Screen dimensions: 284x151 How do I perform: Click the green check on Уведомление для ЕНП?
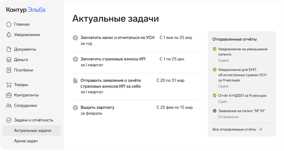[214, 70]
